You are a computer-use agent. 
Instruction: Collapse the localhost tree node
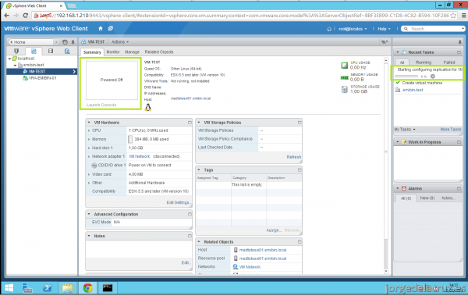tap(9, 59)
